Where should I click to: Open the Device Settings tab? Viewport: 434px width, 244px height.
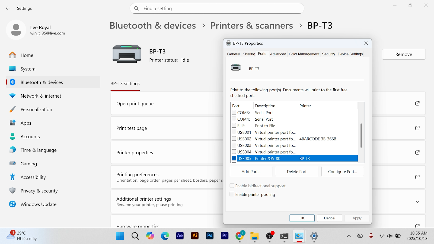point(350,54)
